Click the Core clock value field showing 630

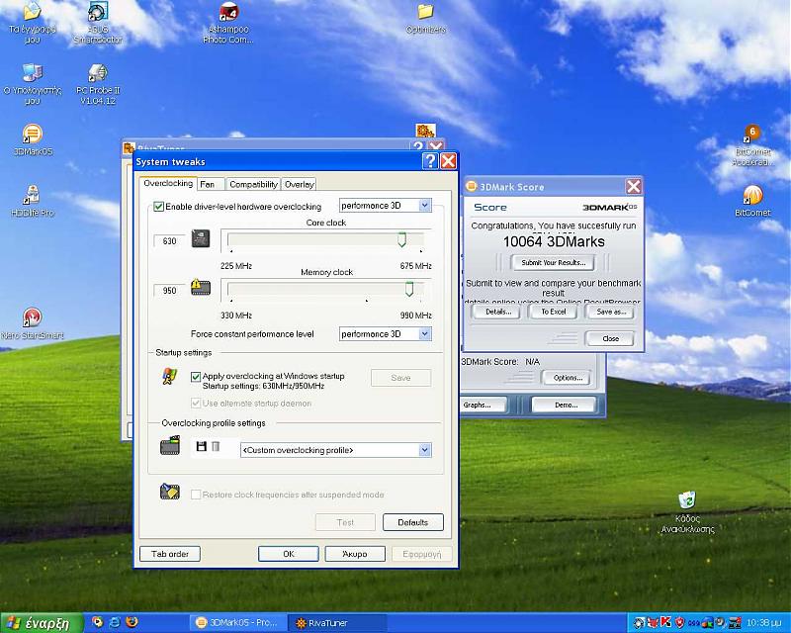click(169, 241)
